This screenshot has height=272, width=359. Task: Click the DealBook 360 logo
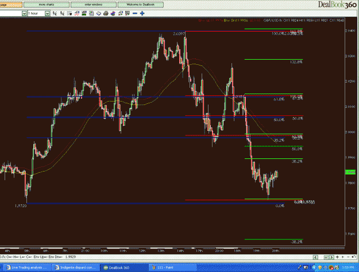coord(337,5)
